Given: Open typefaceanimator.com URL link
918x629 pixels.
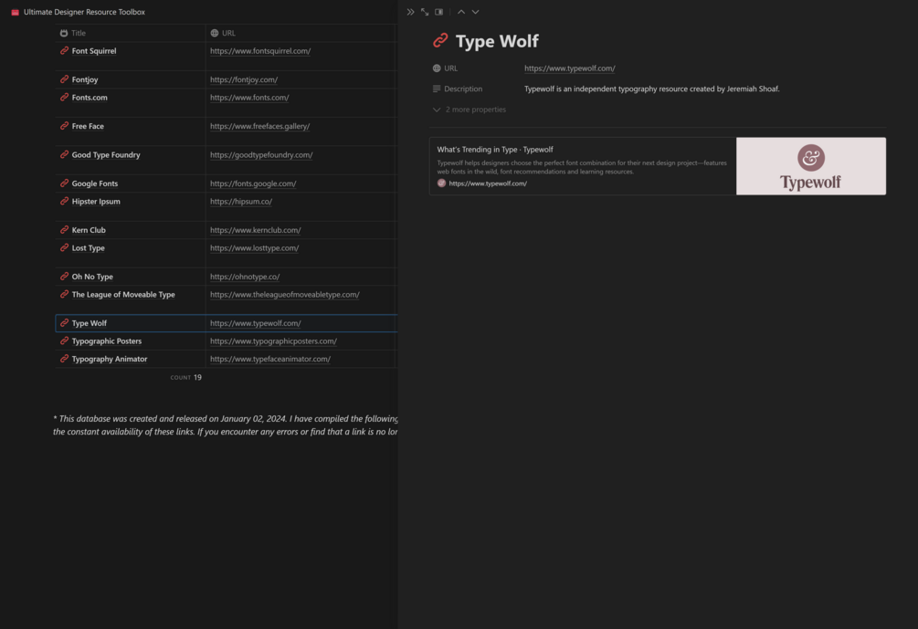Looking at the screenshot, I should (x=269, y=359).
